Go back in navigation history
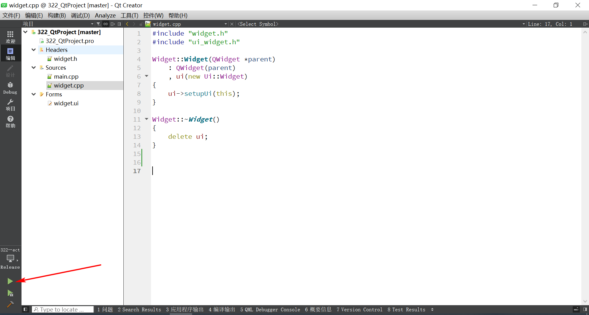 tap(127, 24)
